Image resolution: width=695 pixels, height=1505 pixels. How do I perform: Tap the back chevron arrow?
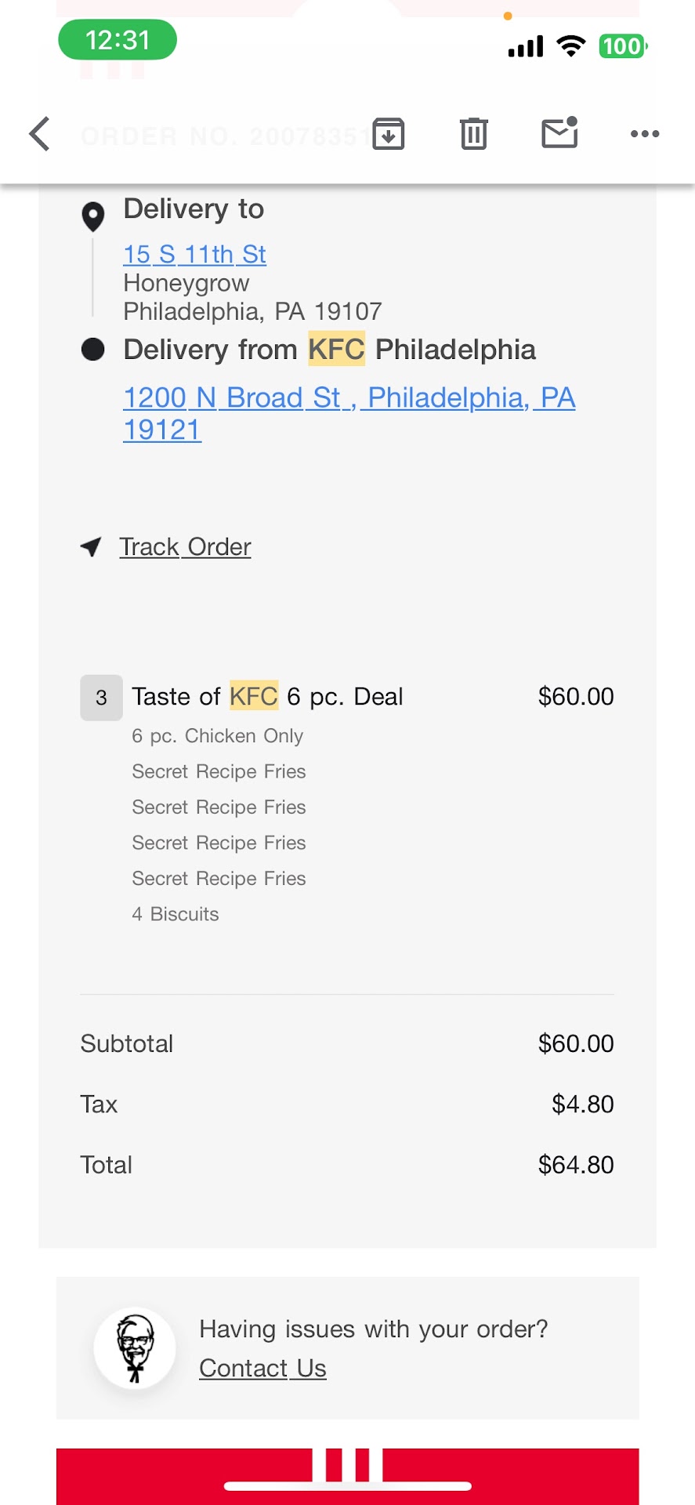[x=40, y=134]
